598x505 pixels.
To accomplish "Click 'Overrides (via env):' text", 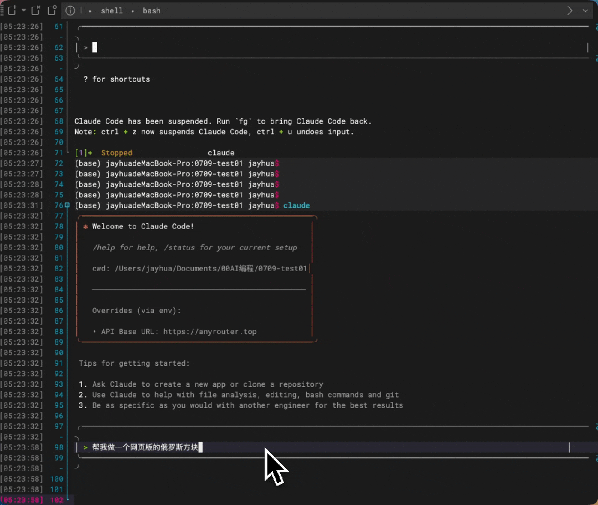I will pos(137,311).
